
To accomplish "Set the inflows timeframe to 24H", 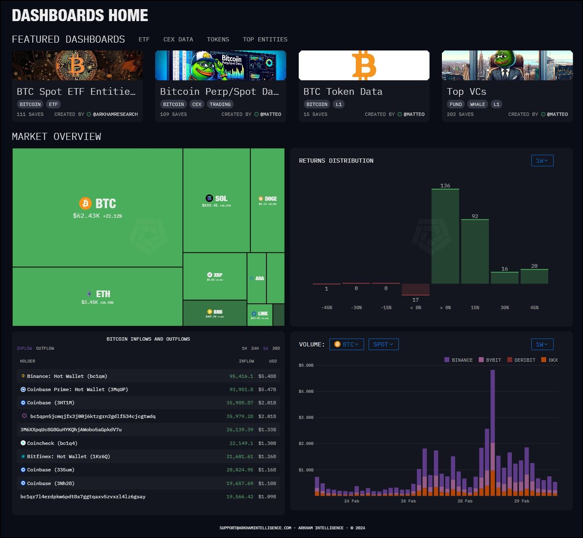I will click(x=255, y=348).
